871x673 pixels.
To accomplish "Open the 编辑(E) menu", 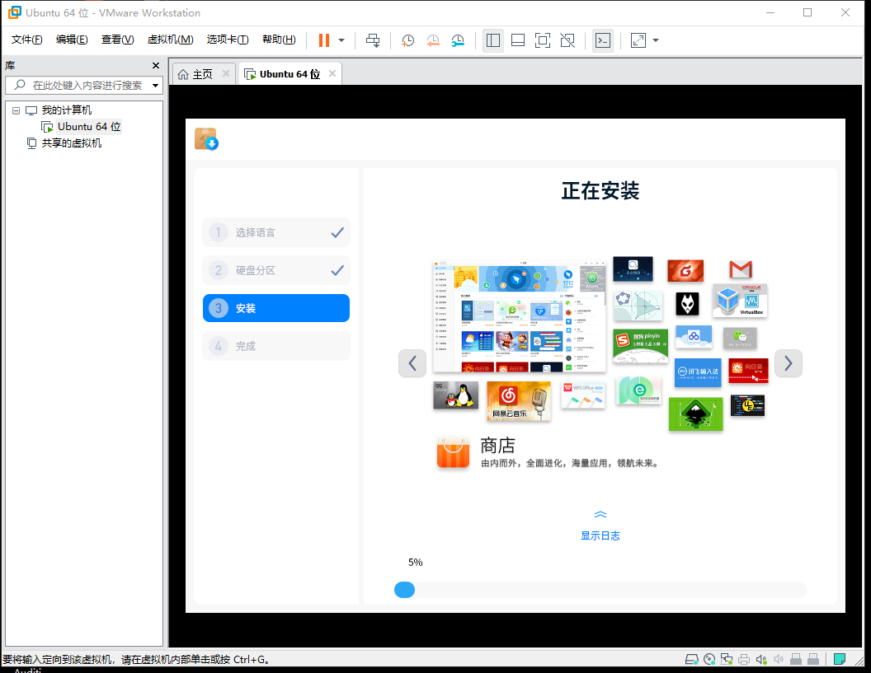I will 72,40.
